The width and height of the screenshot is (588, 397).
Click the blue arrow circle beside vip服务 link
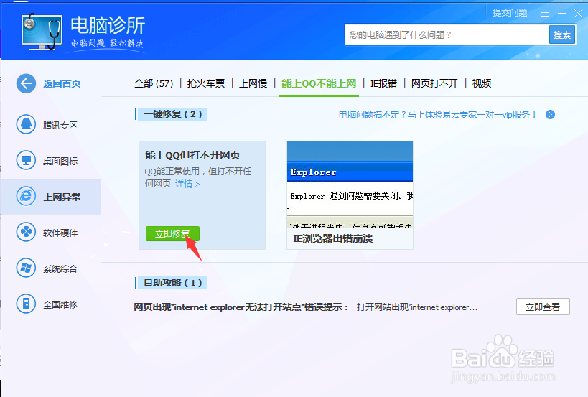pos(550,114)
